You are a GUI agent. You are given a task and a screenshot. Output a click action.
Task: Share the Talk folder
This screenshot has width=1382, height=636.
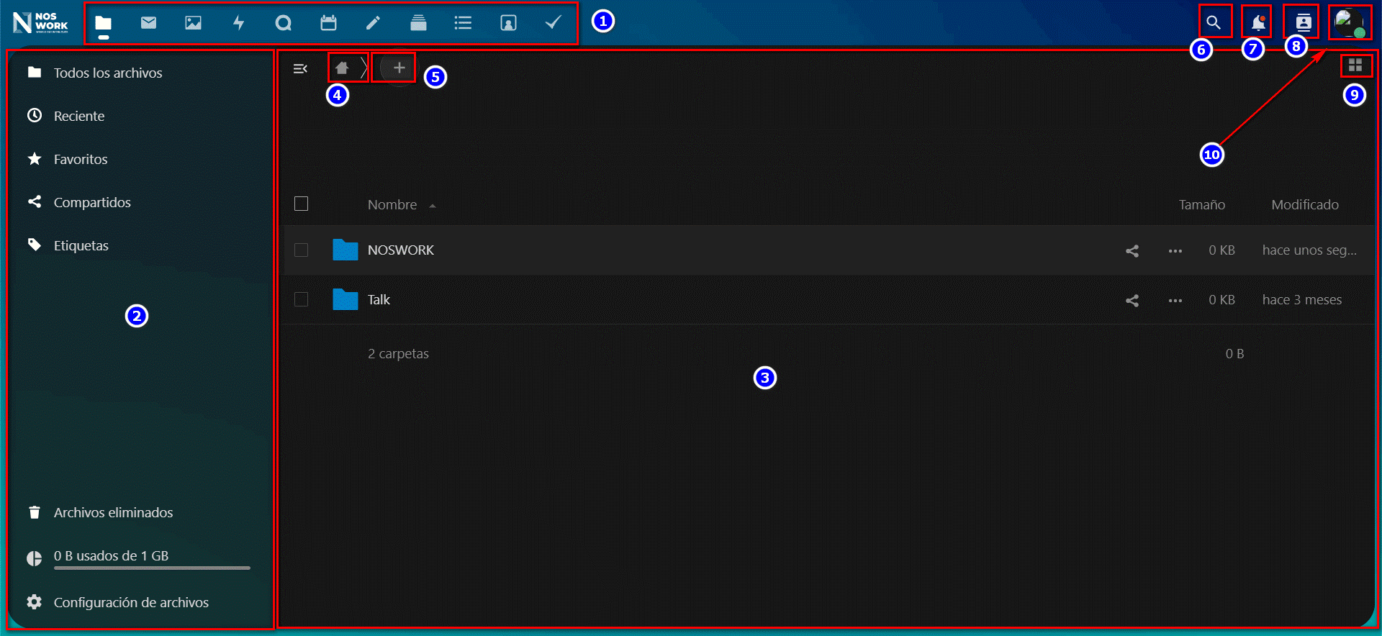1132,300
